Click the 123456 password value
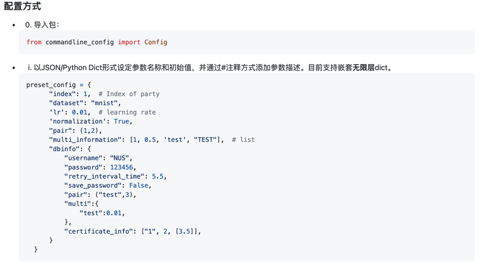This screenshot has height=267, width=484. point(122,167)
